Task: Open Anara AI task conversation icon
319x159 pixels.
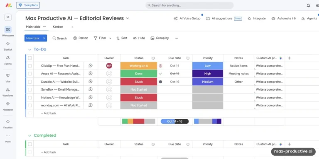Action: pos(91,74)
